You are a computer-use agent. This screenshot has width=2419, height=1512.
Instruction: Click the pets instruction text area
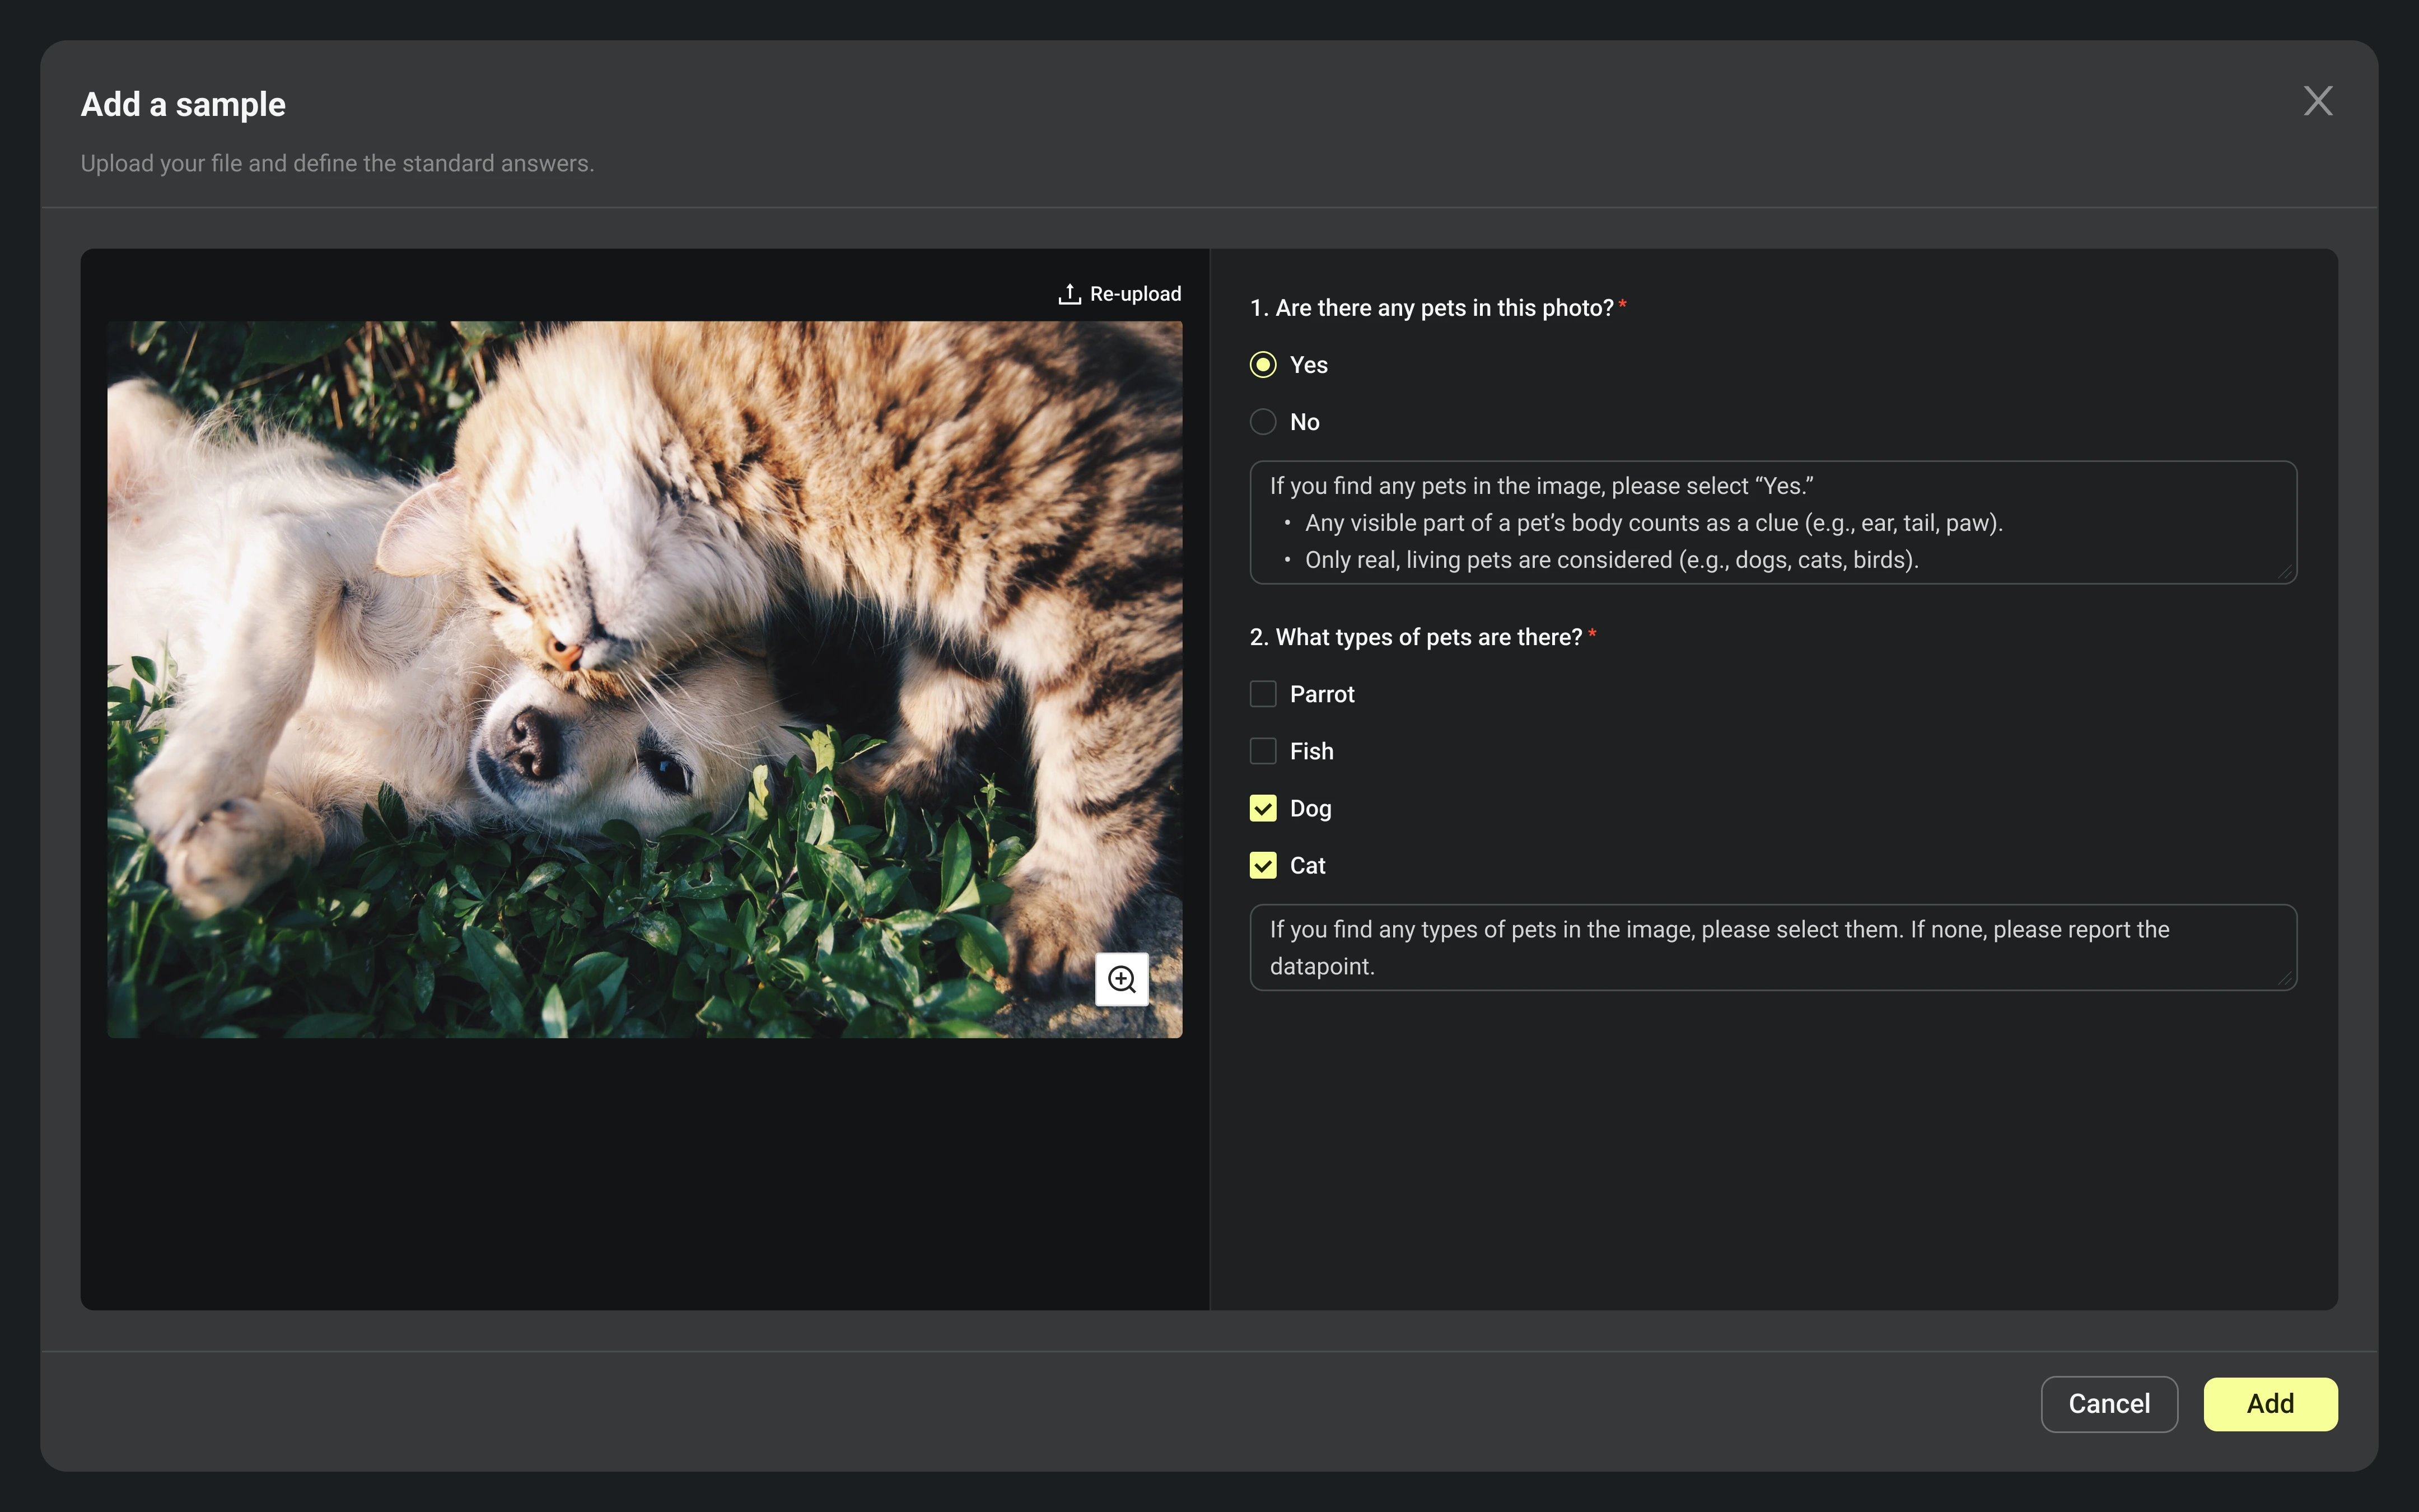pos(1771,522)
